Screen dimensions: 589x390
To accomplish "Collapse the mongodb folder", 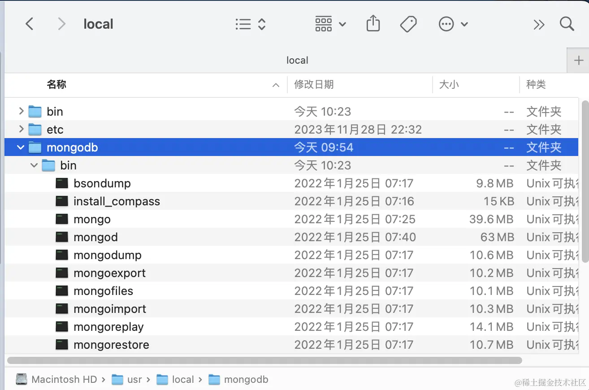I will click(x=21, y=147).
